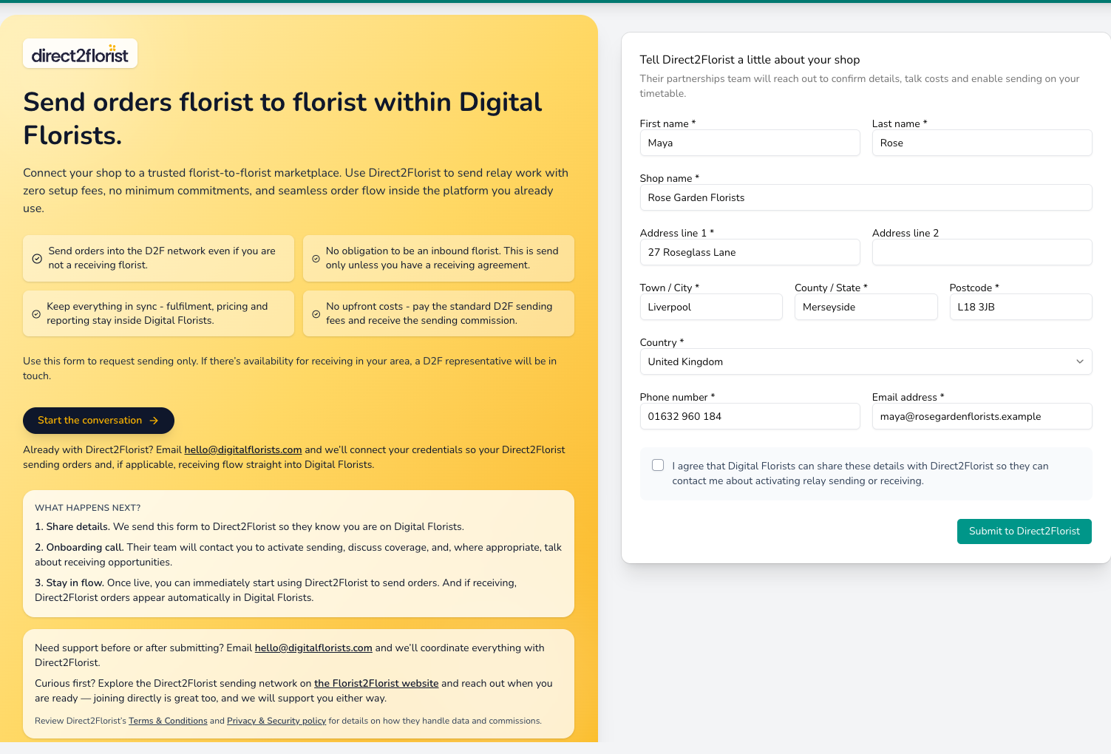
Task: Click the 'Phone number *' label
Action: pos(677,397)
